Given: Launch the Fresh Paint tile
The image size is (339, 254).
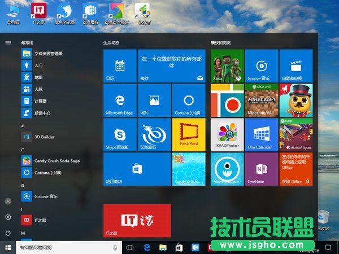Looking at the screenshot, I should click(189, 135).
